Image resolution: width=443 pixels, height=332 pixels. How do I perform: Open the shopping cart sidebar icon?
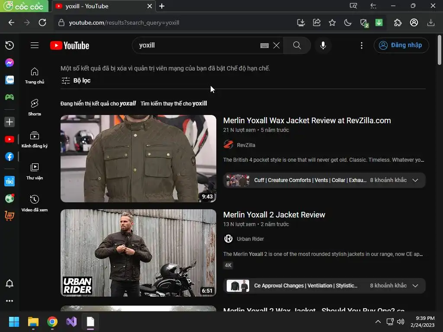(10, 216)
